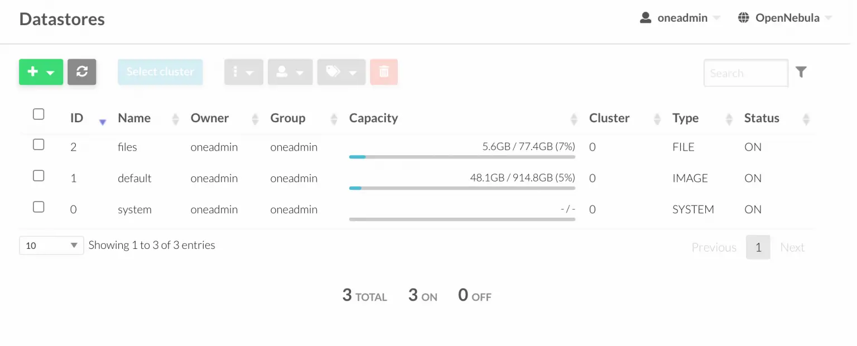Create a new datastore with the plus icon
857x346 pixels.
tap(32, 71)
